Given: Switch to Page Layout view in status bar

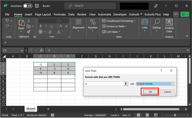Looking at the screenshot, I should [x=147, y=115].
